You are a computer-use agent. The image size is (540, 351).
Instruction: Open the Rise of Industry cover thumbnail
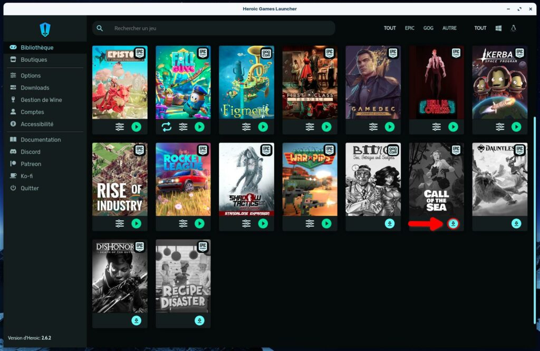tap(120, 179)
